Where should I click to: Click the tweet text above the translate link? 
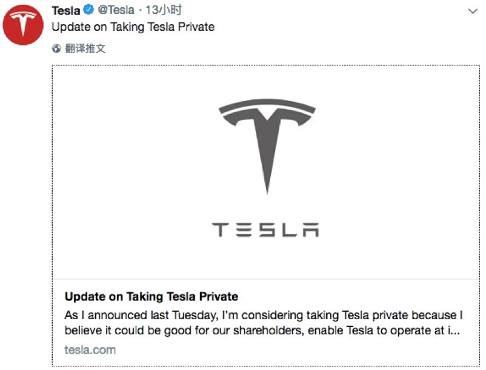(133, 27)
